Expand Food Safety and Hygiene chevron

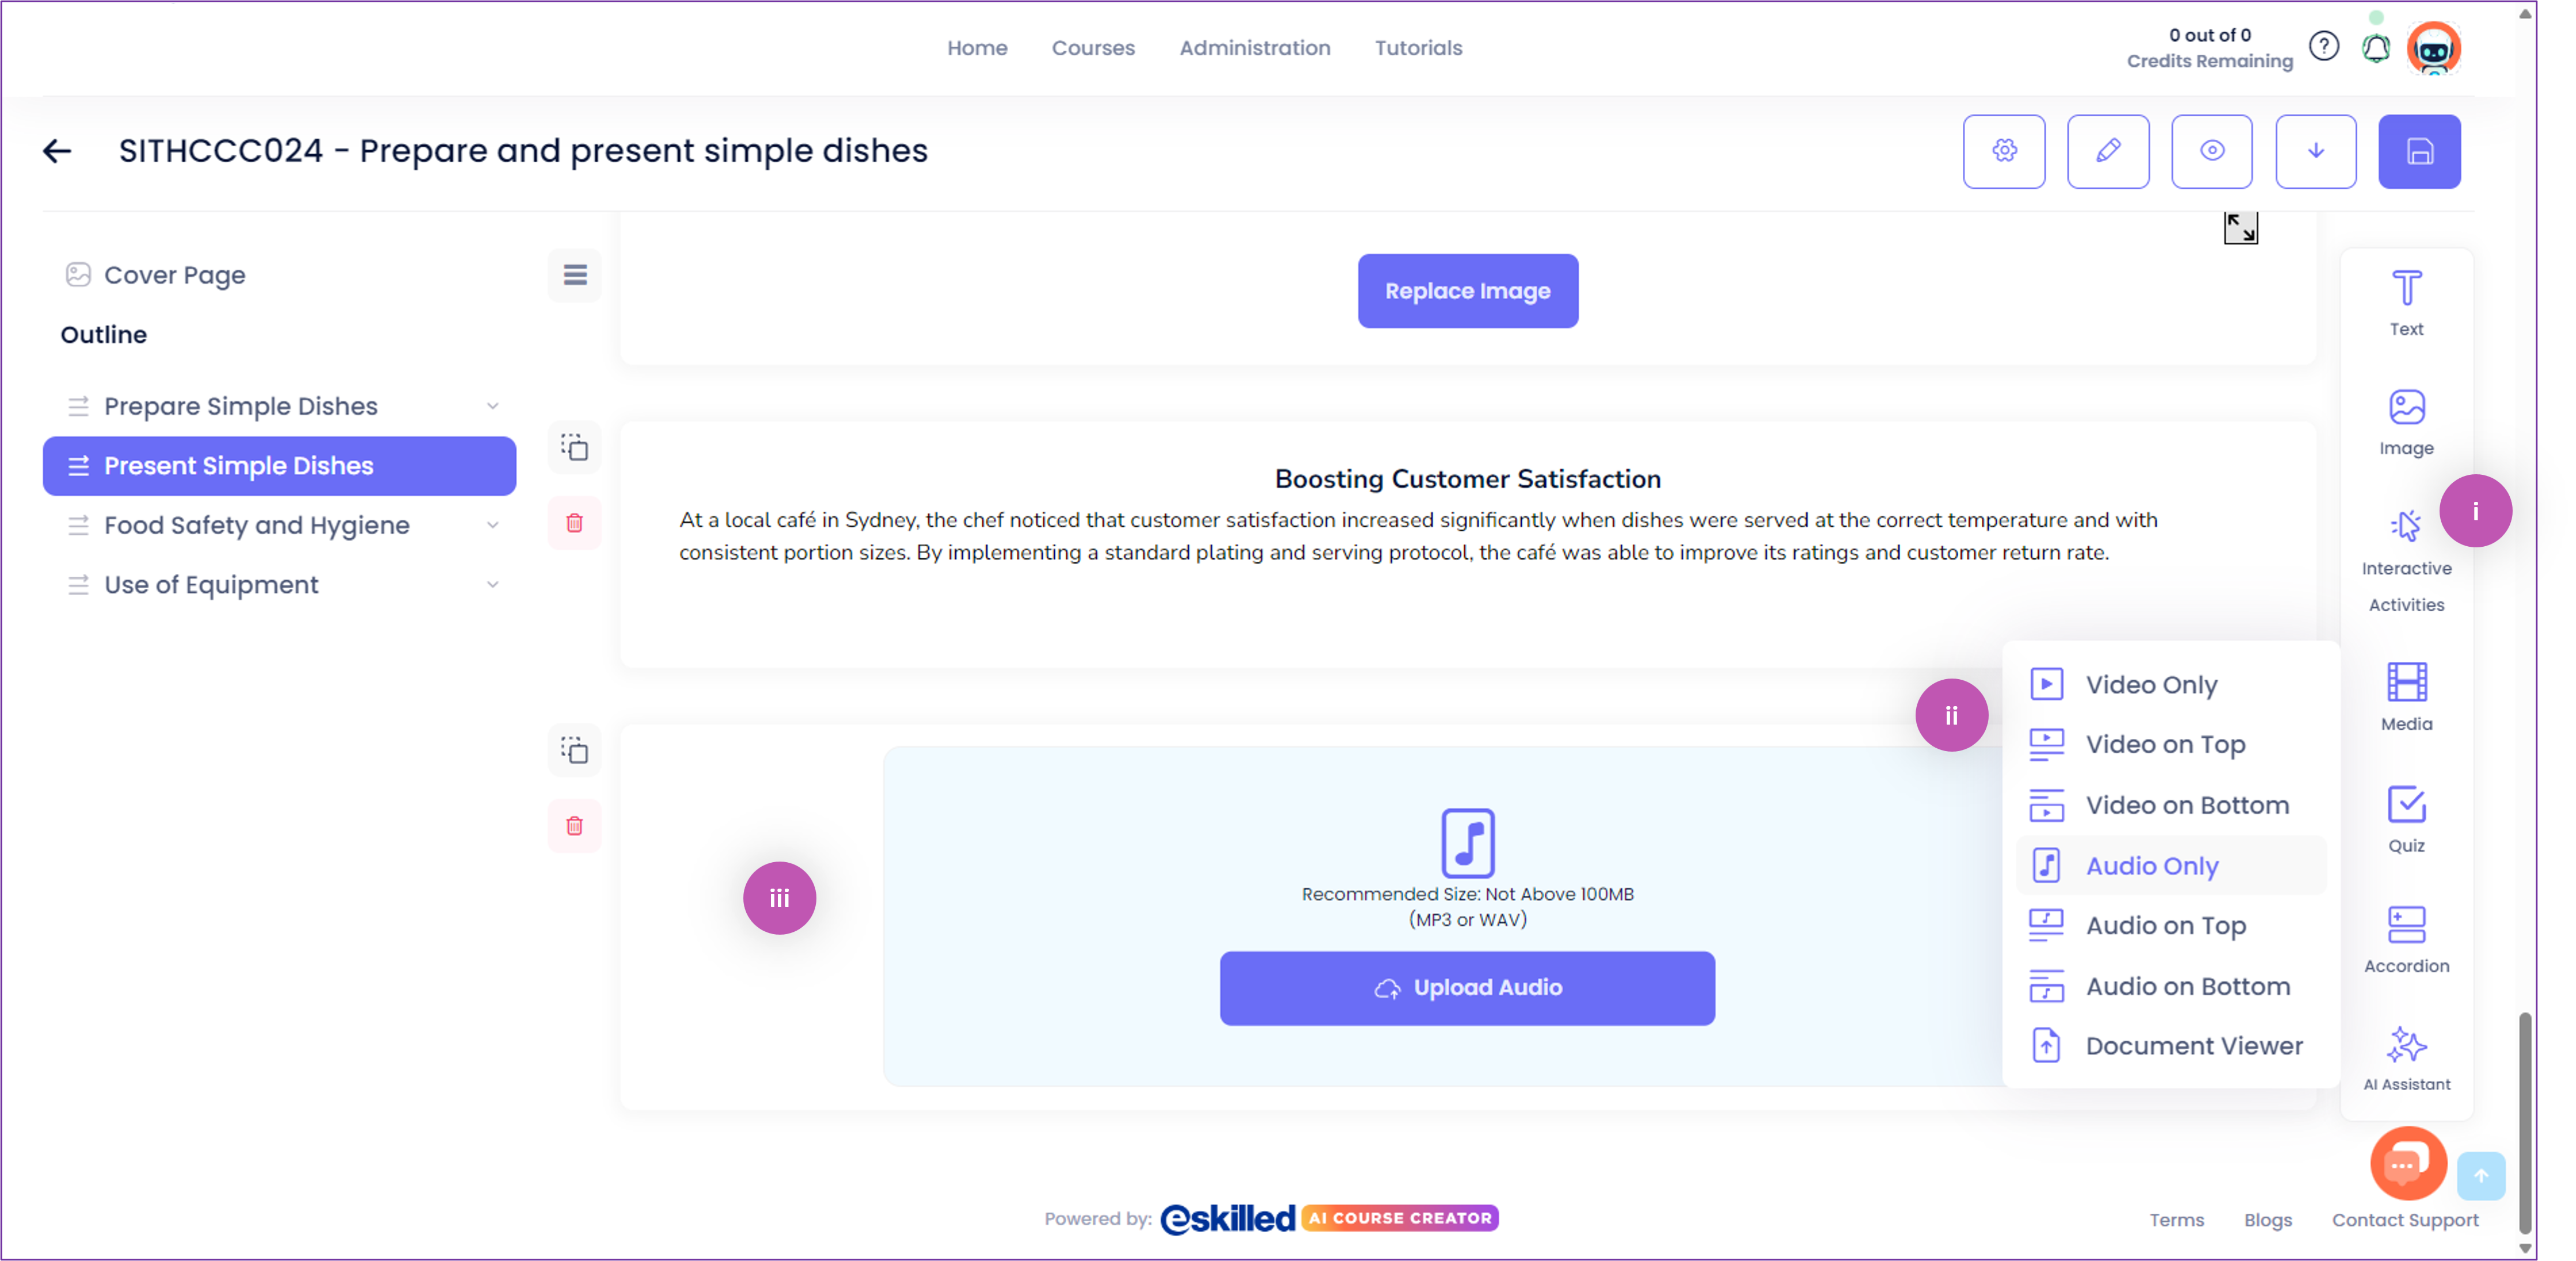tap(492, 525)
